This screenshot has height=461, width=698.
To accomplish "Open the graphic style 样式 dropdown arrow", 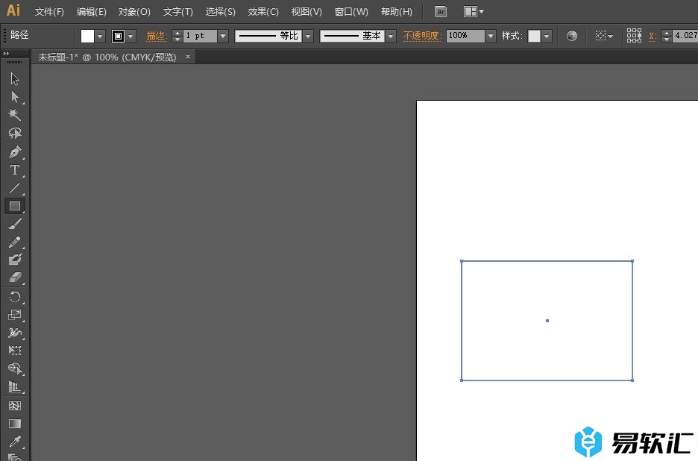I will [x=547, y=36].
